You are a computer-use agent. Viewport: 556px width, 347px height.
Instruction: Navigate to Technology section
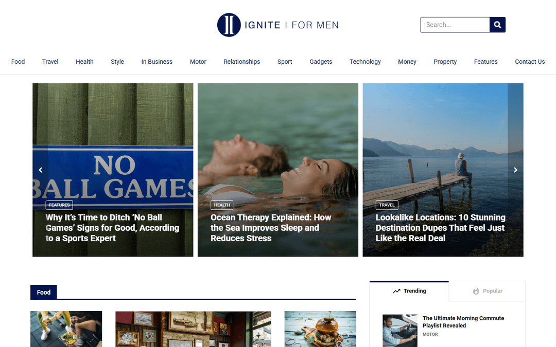[365, 62]
